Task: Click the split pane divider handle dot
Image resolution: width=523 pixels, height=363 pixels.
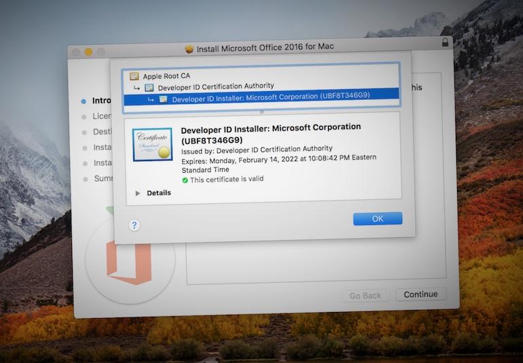Action: click(261, 112)
